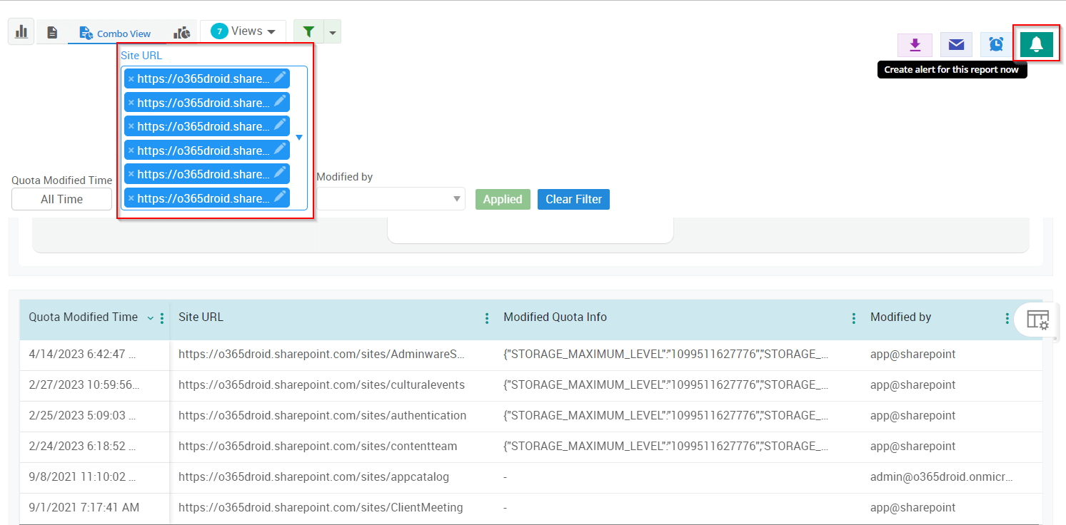Screen dimensions: 1066x525
Task: Click the bar chart view icon
Action: [21, 31]
